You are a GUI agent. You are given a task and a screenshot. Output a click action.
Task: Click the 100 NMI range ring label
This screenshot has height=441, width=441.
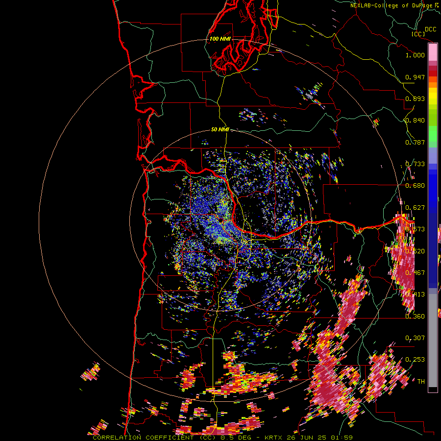click(x=220, y=39)
